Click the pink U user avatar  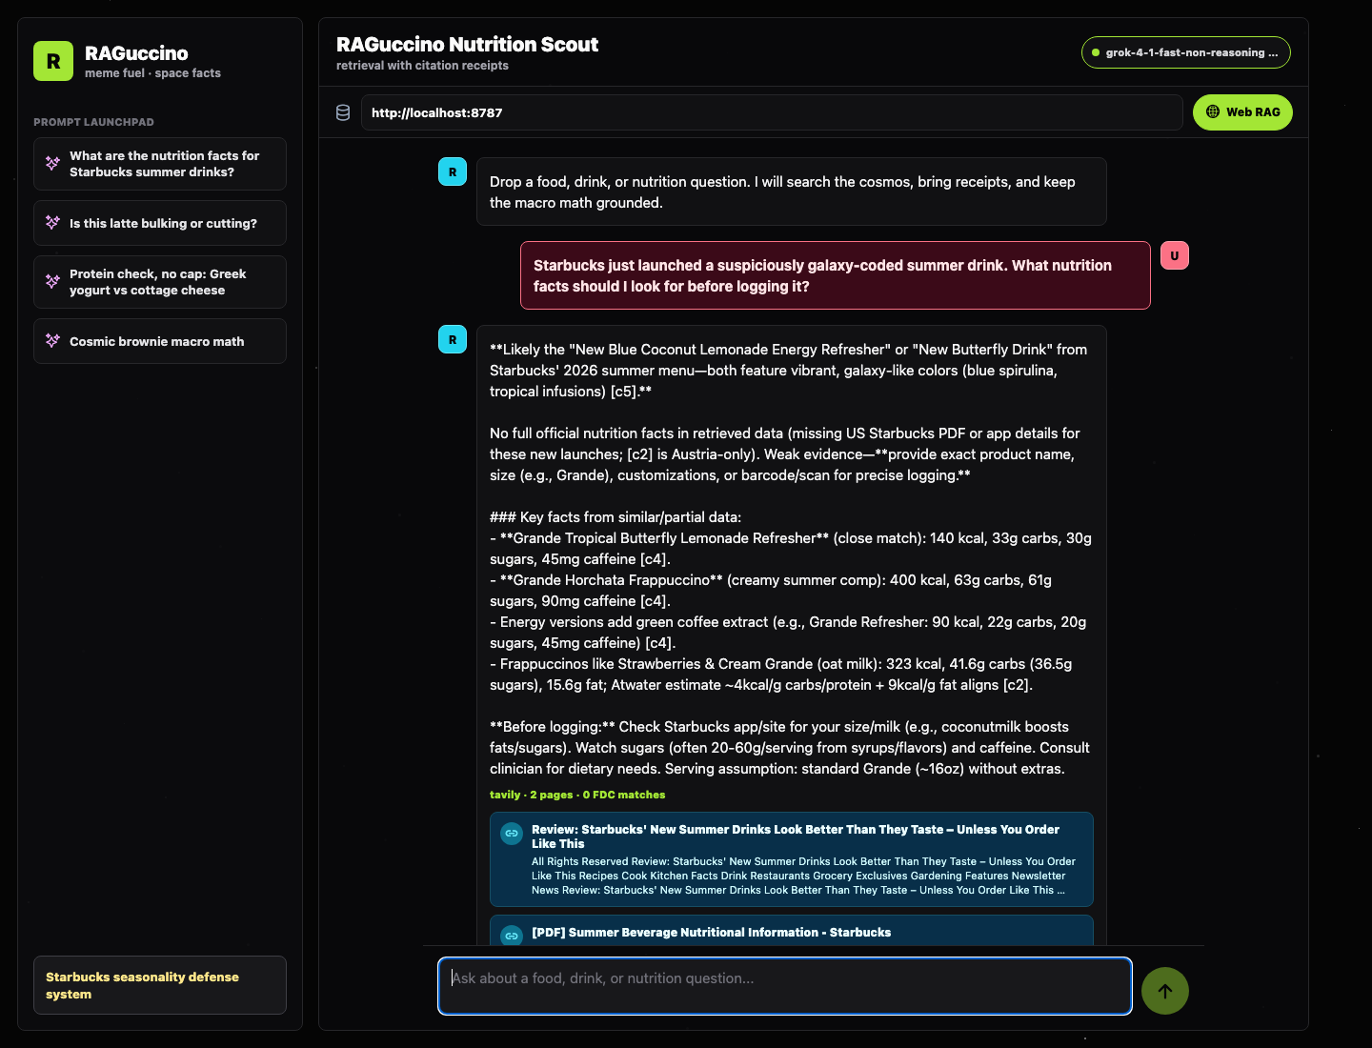tap(1175, 255)
